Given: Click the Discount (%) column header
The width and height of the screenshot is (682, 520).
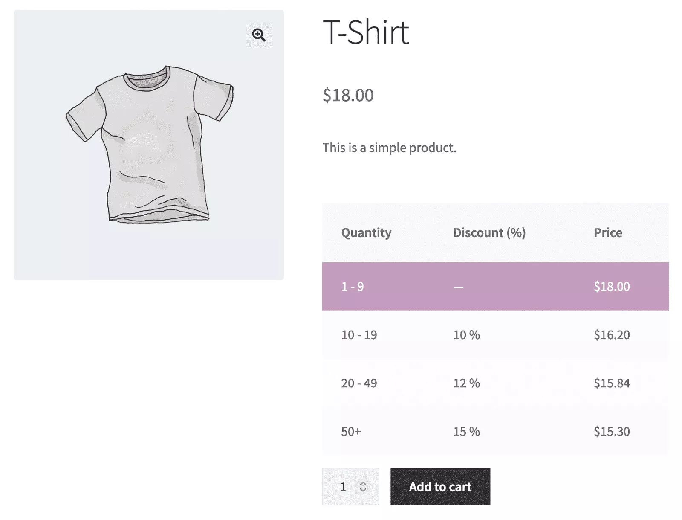Looking at the screenshot, I should coord(489,233).
